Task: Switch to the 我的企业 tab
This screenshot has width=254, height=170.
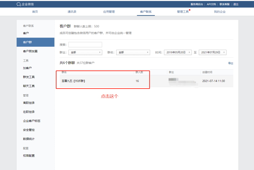Action: [x=219, y=12]
